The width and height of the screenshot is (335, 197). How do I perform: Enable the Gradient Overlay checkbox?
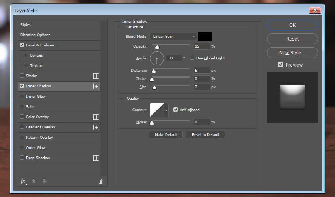(22, 127)
